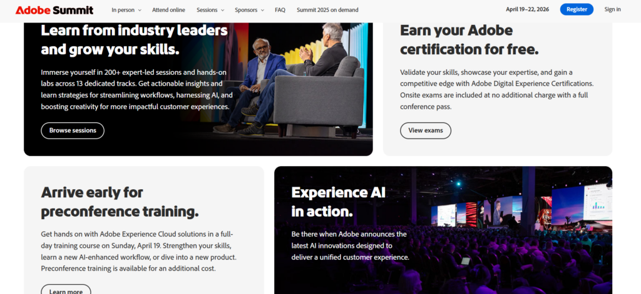The width and height of the screenshot is (641, 294).
Task: Click the Browse sessions button
Action: 73,130
